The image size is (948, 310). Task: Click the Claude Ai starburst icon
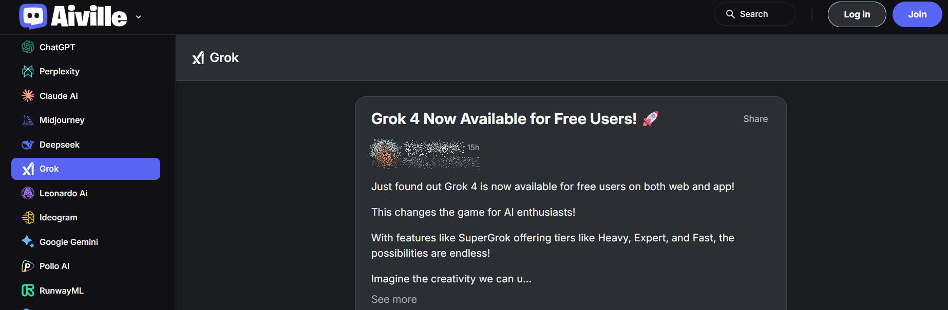click(28, 95)
